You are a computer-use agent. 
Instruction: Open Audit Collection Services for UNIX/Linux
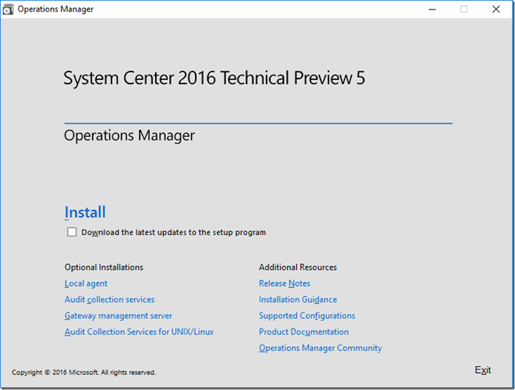pyautogui.click(x=139, y=331)
